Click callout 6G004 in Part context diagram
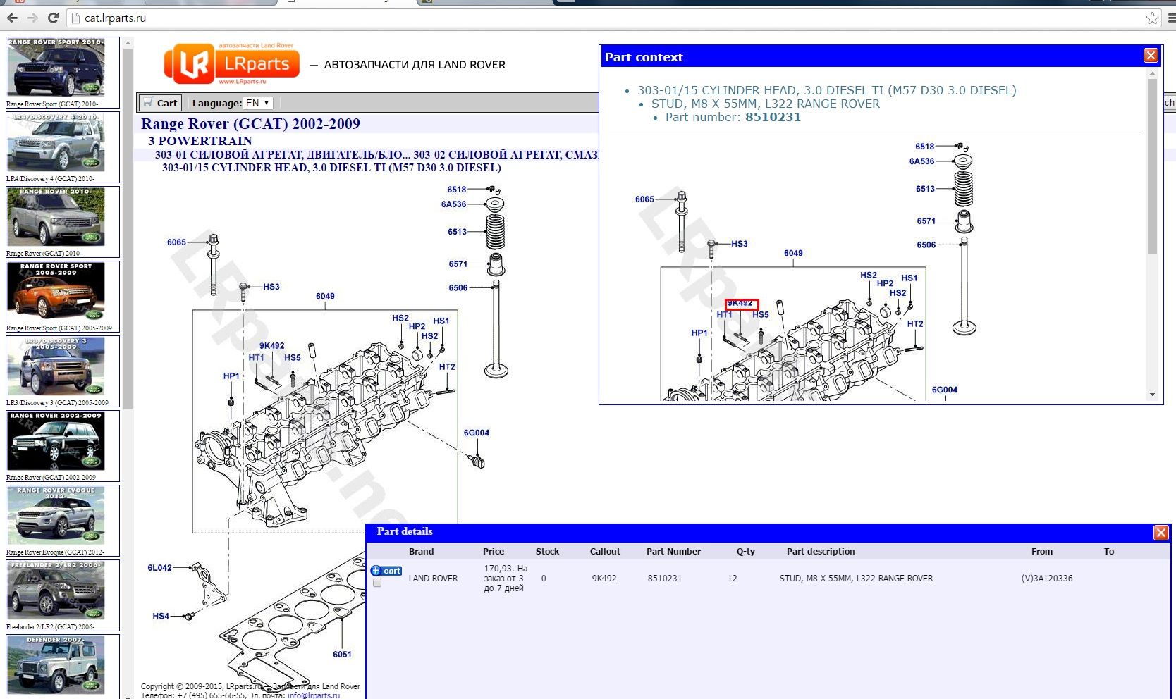1176x699 pixels. 945,390
